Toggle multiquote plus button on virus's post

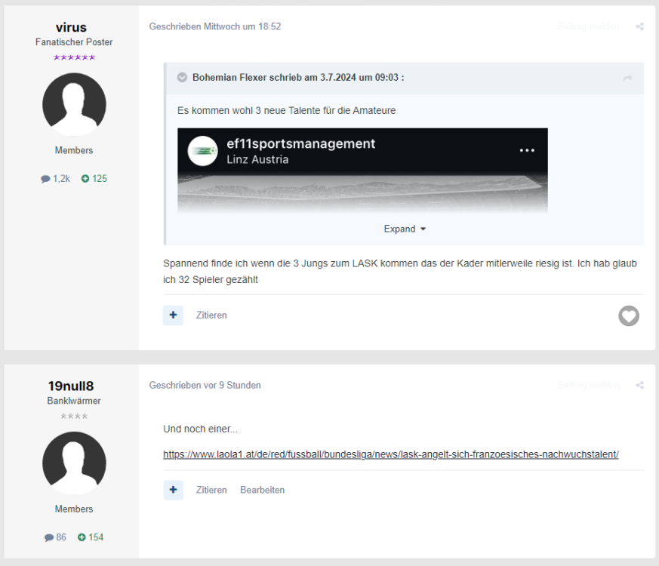(x=173, y=315)
